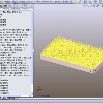Toggle the Section View icon
This screenshot has width=103, height=103.
pos(94,6)
